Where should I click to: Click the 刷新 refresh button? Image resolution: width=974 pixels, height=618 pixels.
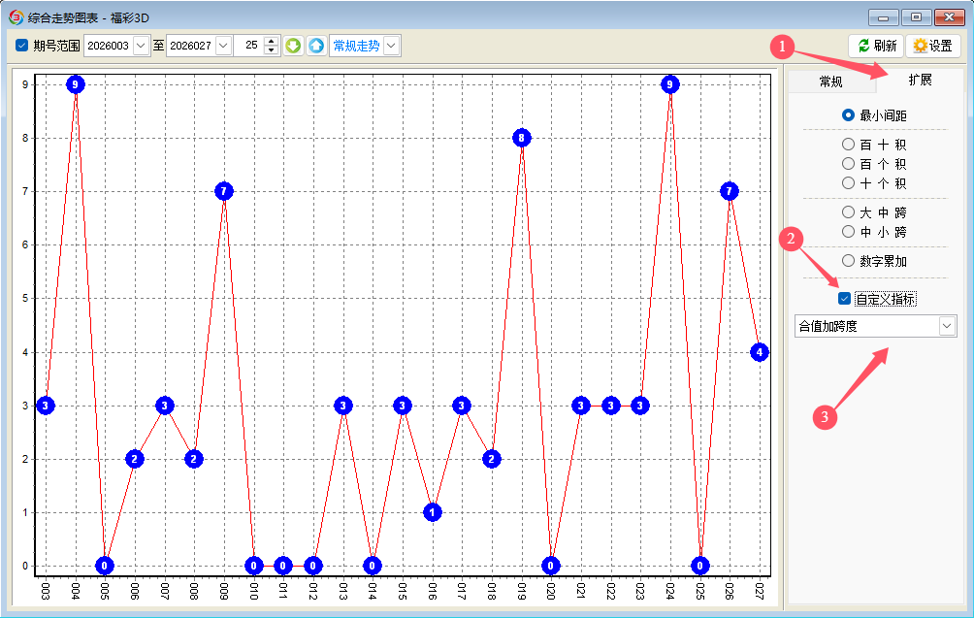(875, 46)
